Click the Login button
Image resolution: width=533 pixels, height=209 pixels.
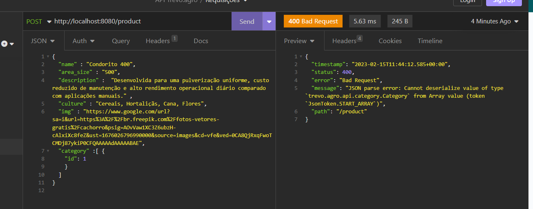(x=467, y=2)
